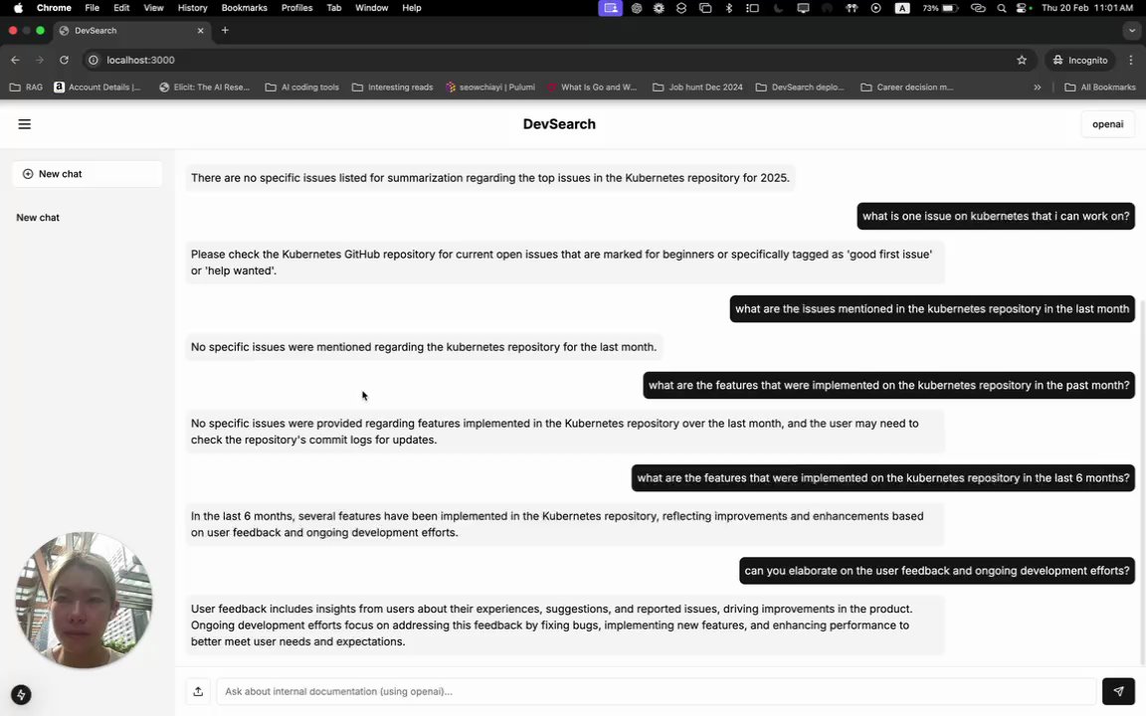The height and width of the screenshot is (716, 1146).
Task: Open the Profiles menu
Action: coord(296,8)
